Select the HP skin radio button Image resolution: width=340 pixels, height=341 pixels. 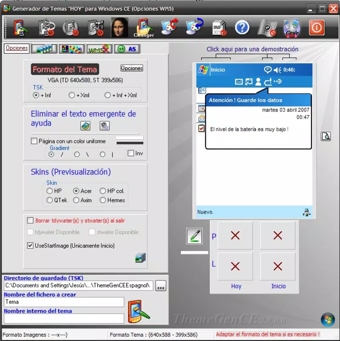[x=49, y=191]
